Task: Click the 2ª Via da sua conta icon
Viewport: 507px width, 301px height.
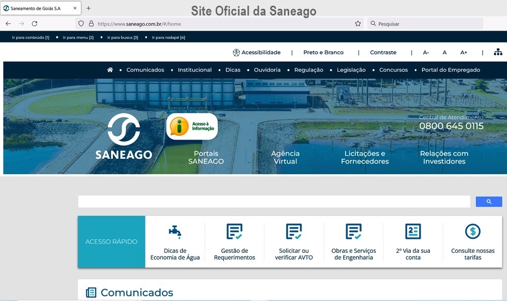Action: click(413, 232)
